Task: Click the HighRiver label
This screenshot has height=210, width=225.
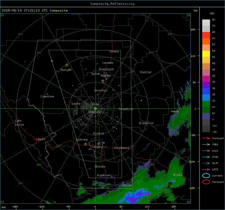Action: (103, 175)
